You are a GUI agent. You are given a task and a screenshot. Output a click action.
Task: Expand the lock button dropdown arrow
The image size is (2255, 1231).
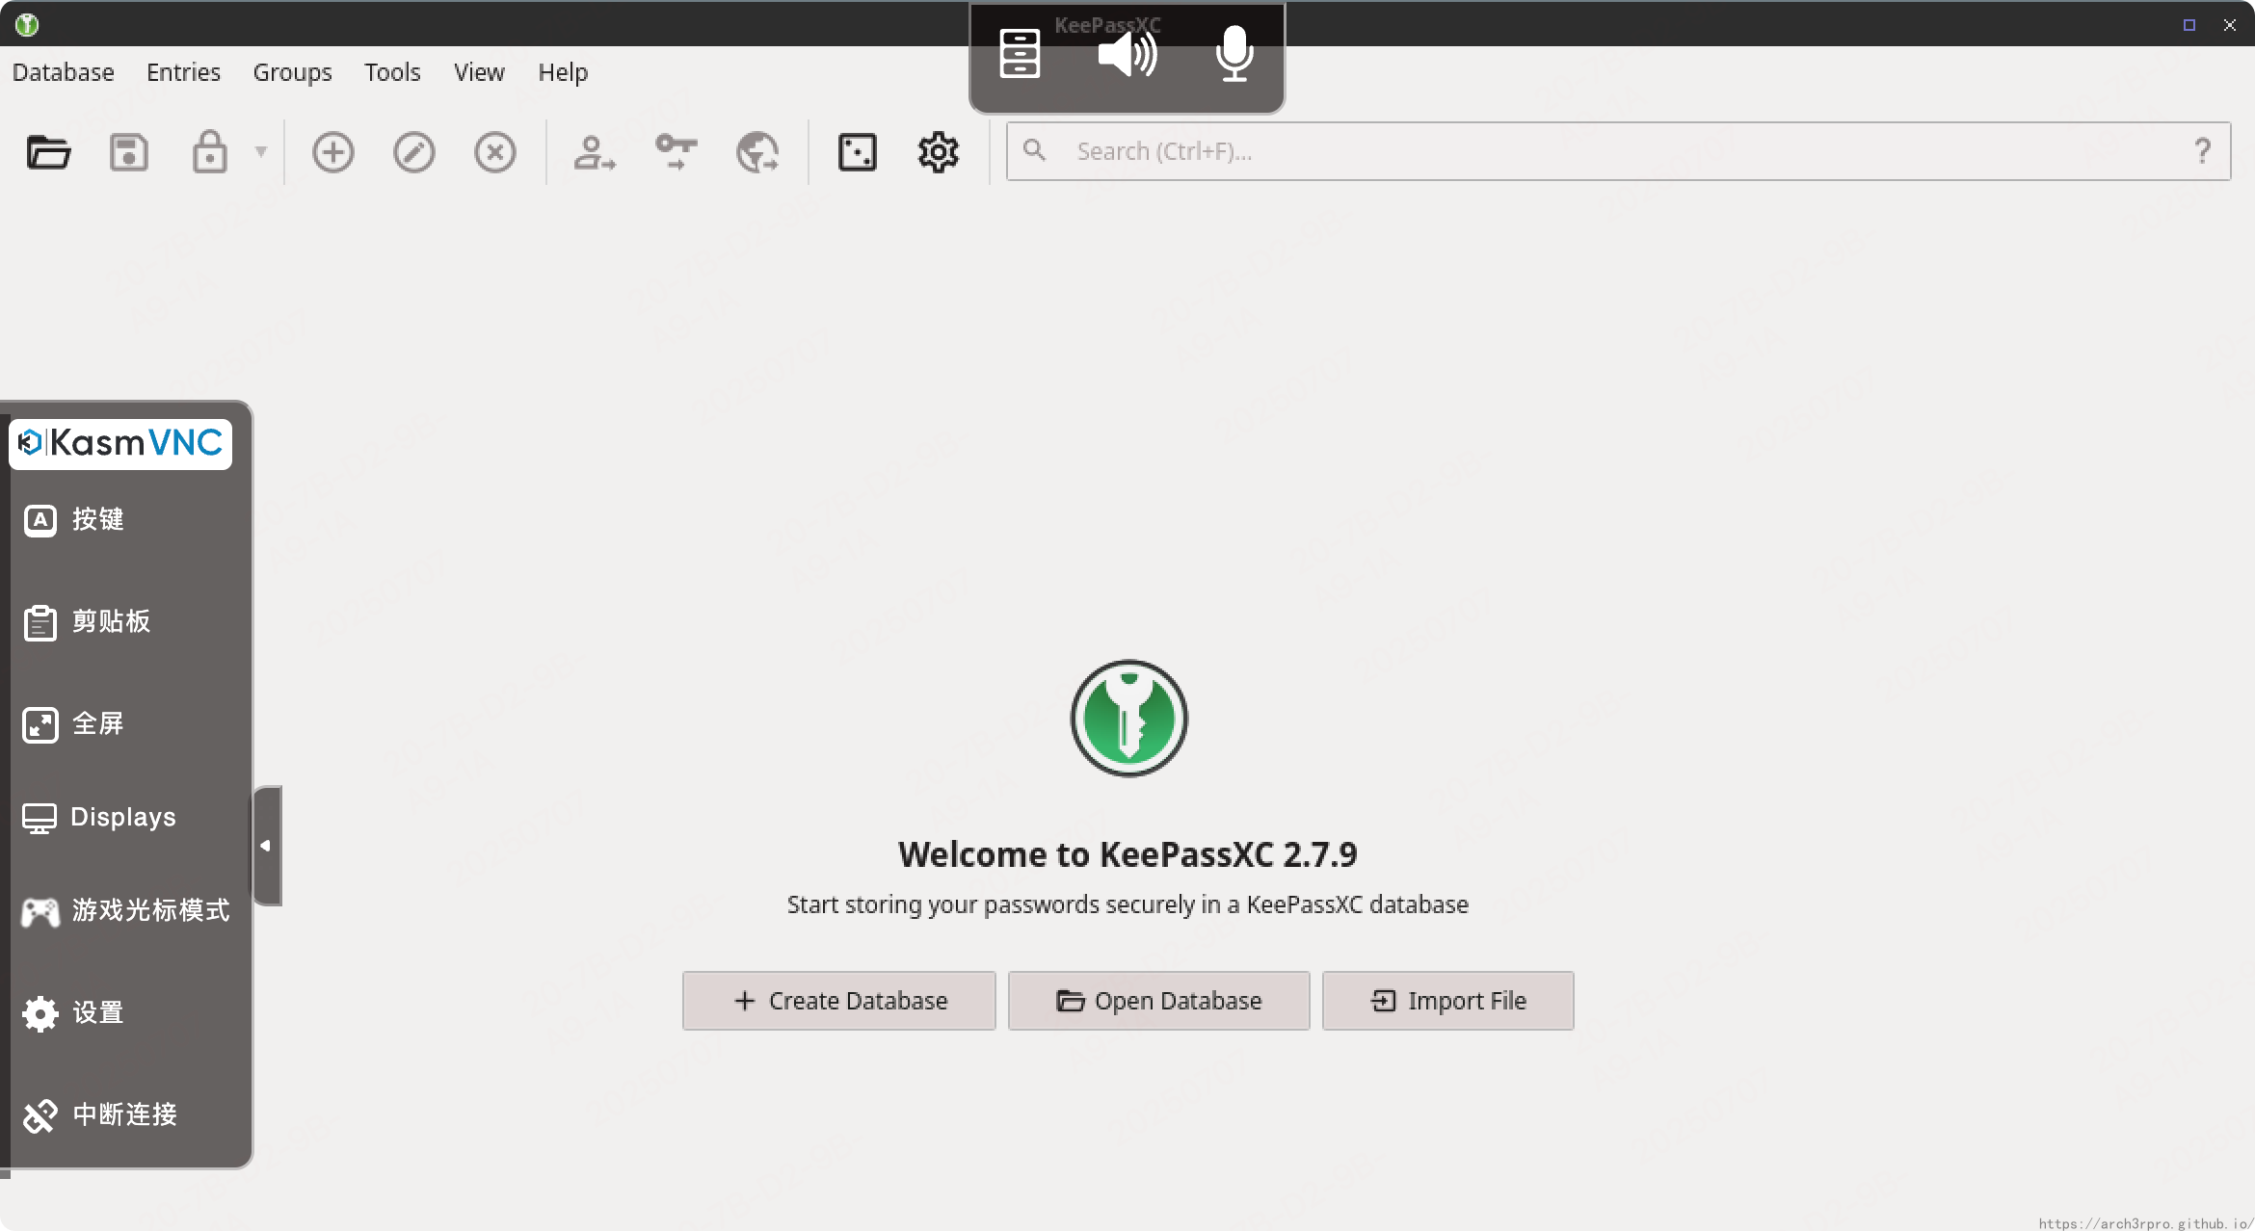coord(260,152)
